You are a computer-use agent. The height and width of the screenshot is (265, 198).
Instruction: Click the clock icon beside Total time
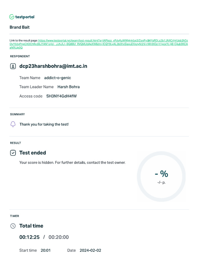13,226
